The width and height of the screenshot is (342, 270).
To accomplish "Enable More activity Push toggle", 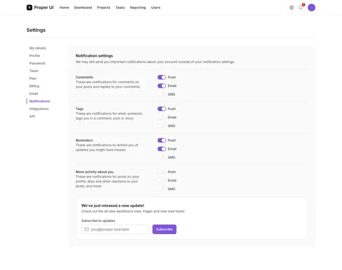I will pyautogui.click(x=161, y=172).
